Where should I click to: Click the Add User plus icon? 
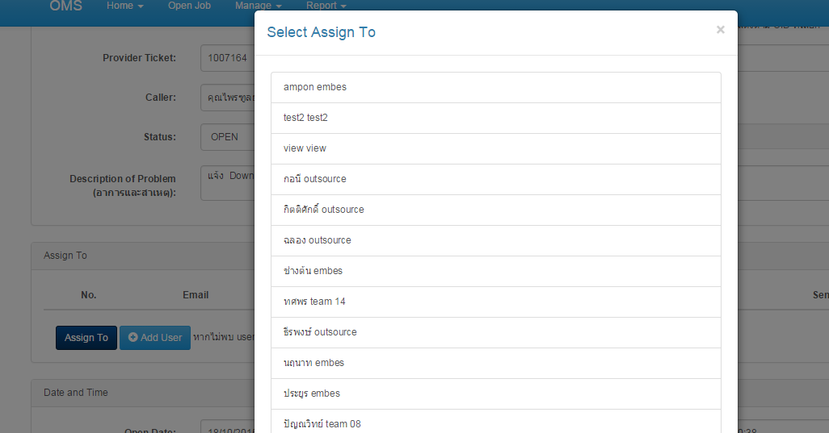(133, 337)
